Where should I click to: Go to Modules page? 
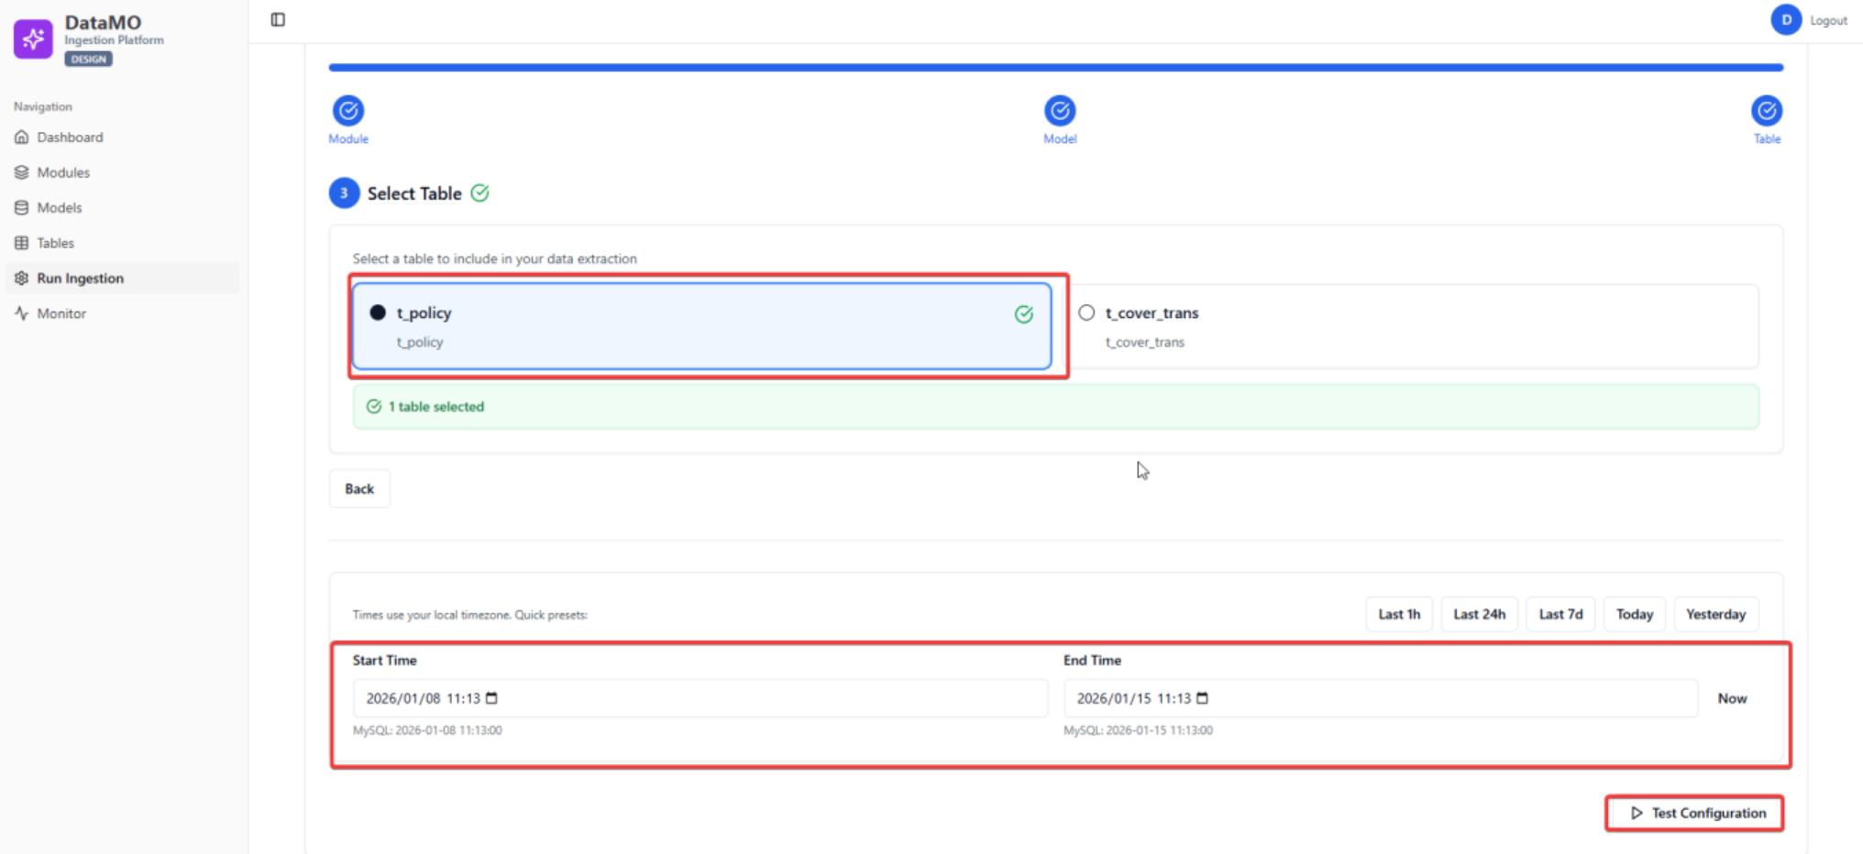pos(123,172)
